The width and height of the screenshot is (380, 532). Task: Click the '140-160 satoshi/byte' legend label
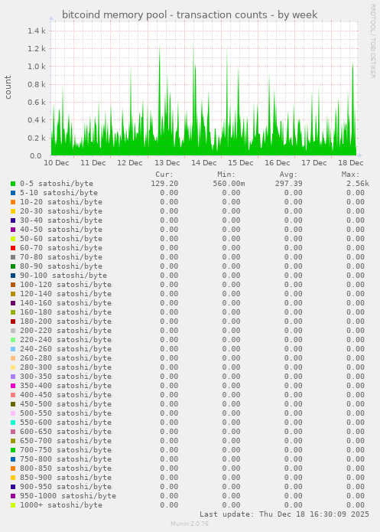coord(66,303)
